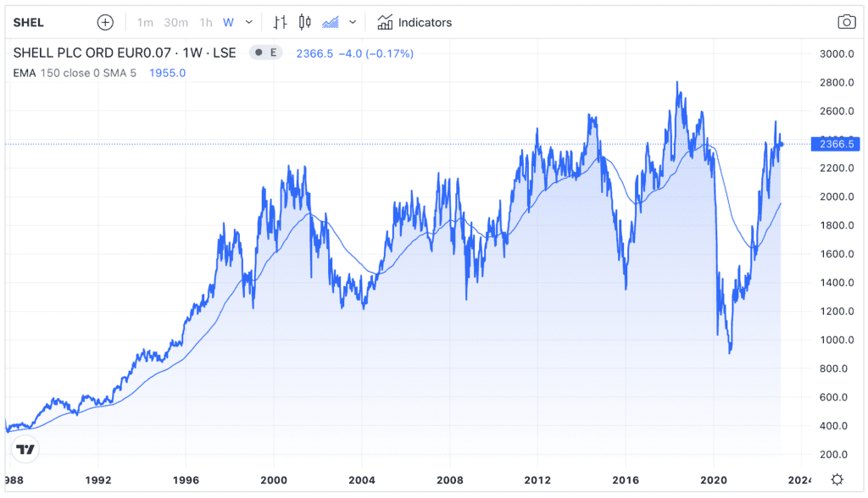Toggle the E market status pill
This screenshot has height=498, width=868.
265,53
